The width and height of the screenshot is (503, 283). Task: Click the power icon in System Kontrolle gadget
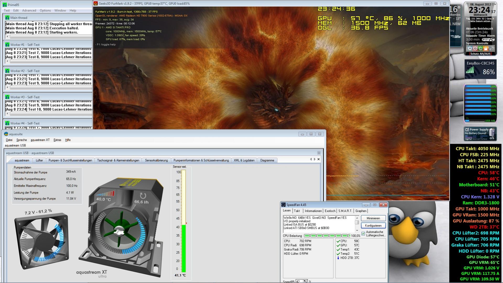point(470,49)
